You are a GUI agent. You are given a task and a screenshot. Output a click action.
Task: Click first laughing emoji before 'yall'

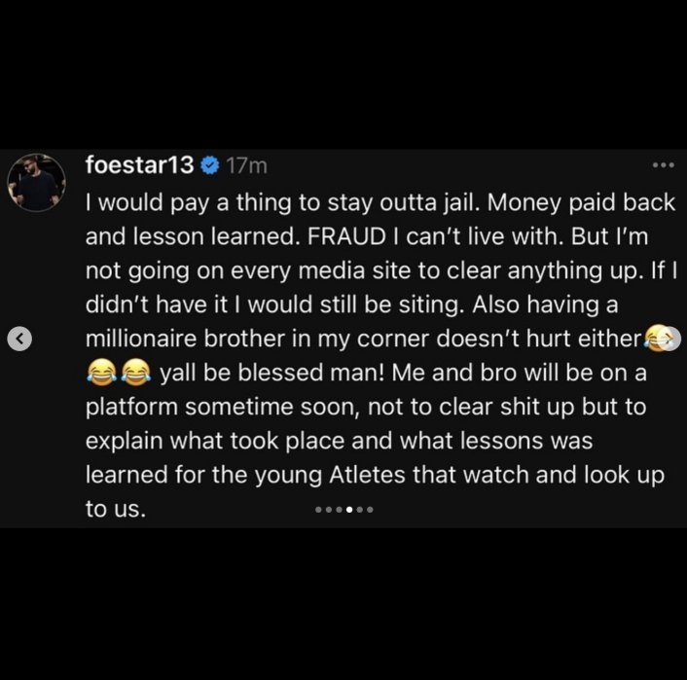(101, 372)
